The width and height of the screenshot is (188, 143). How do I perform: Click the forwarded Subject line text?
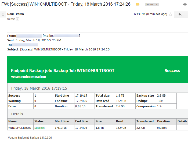pyautogui.click(x=58, y=49)
